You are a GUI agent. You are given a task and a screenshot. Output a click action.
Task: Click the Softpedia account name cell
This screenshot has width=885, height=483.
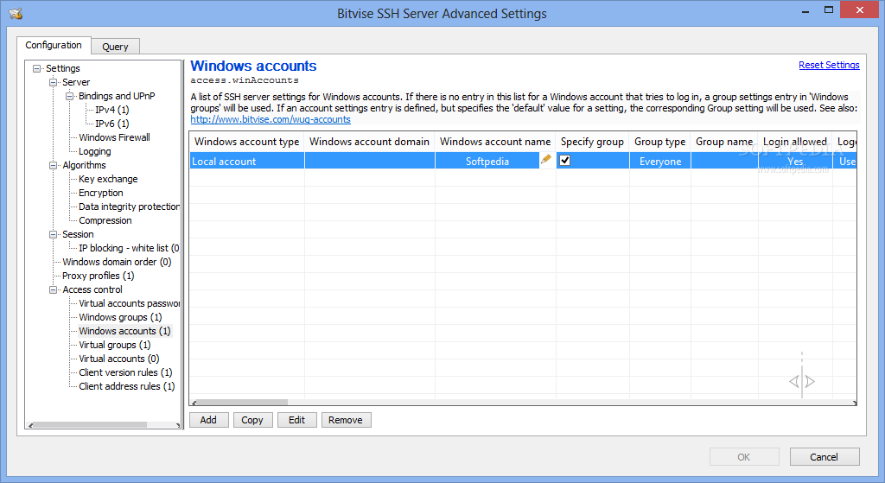click(487, 162)
